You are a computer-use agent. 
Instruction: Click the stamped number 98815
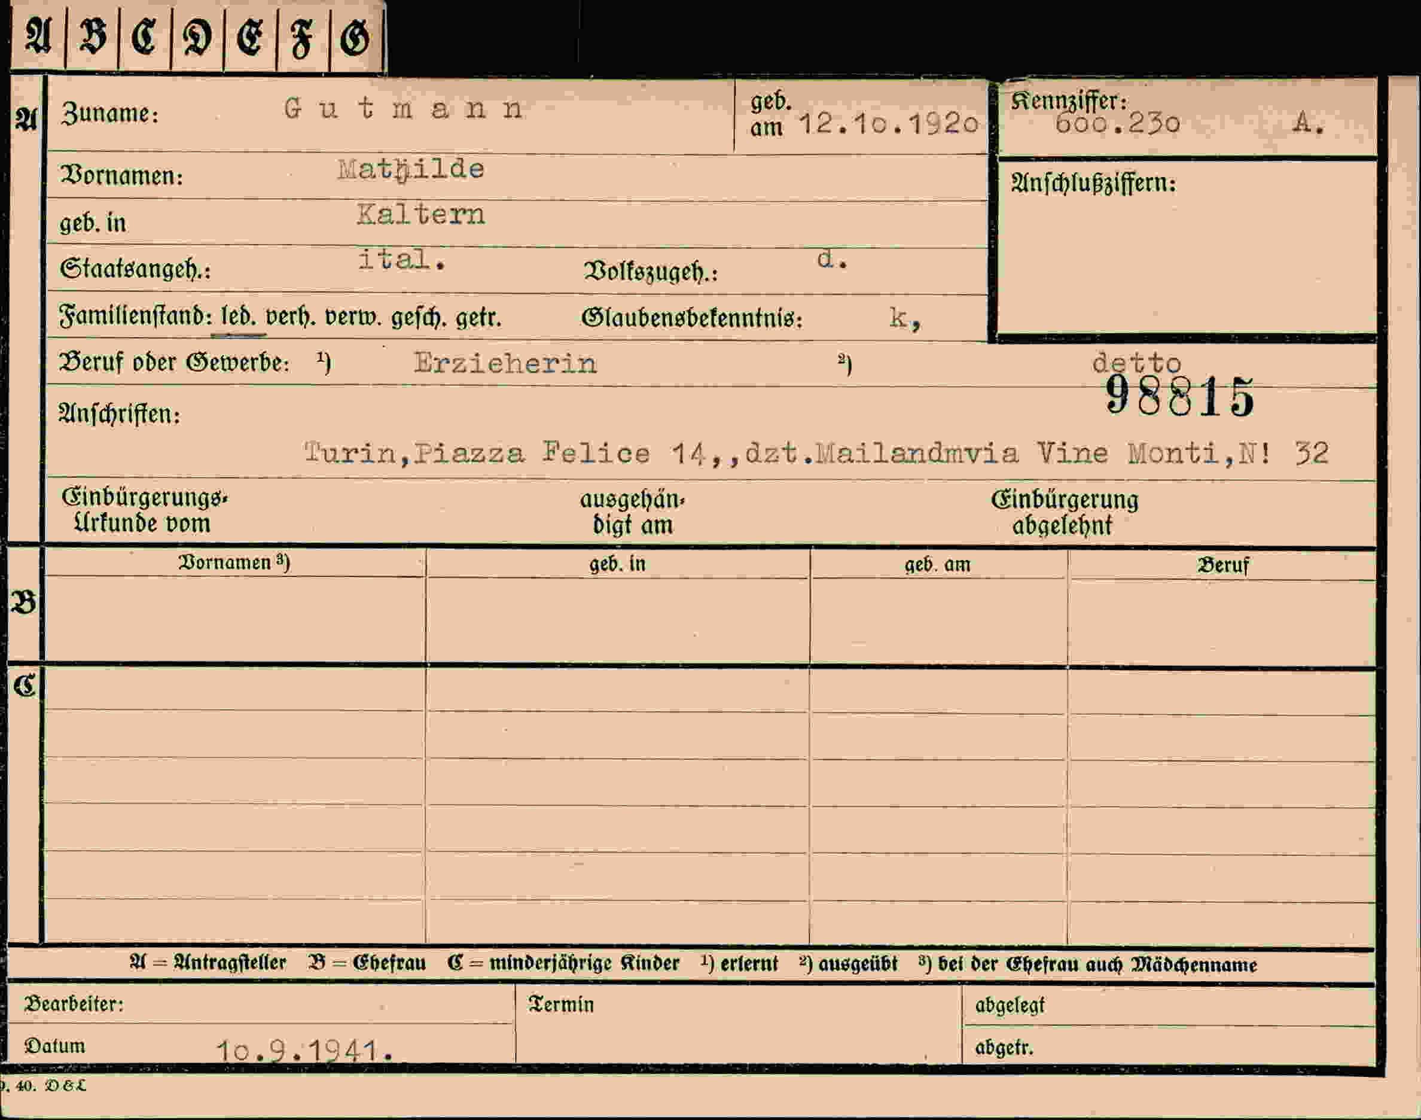point(1180,397)
